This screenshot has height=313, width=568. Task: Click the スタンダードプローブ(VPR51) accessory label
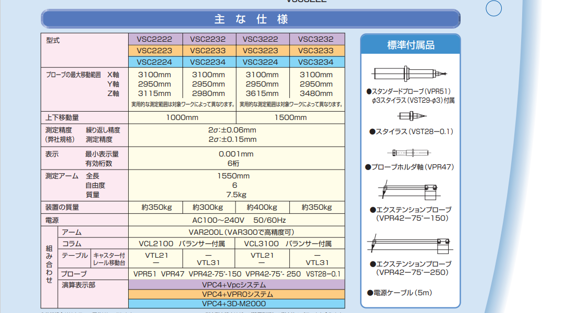pos(409,91)
